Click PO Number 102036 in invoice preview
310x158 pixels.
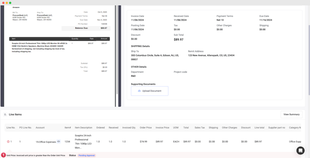point(104,24)
